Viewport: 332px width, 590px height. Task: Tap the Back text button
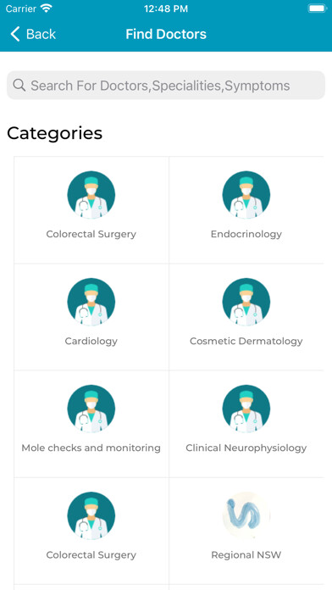pyautogui.click(x=41, y=34)
